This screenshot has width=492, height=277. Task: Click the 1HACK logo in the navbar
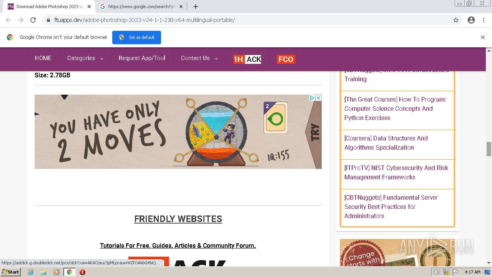pyautogui.click(x=247, y=59)
